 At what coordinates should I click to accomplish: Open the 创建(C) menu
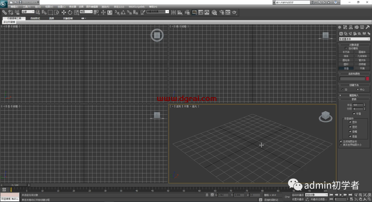pos(61,7)
